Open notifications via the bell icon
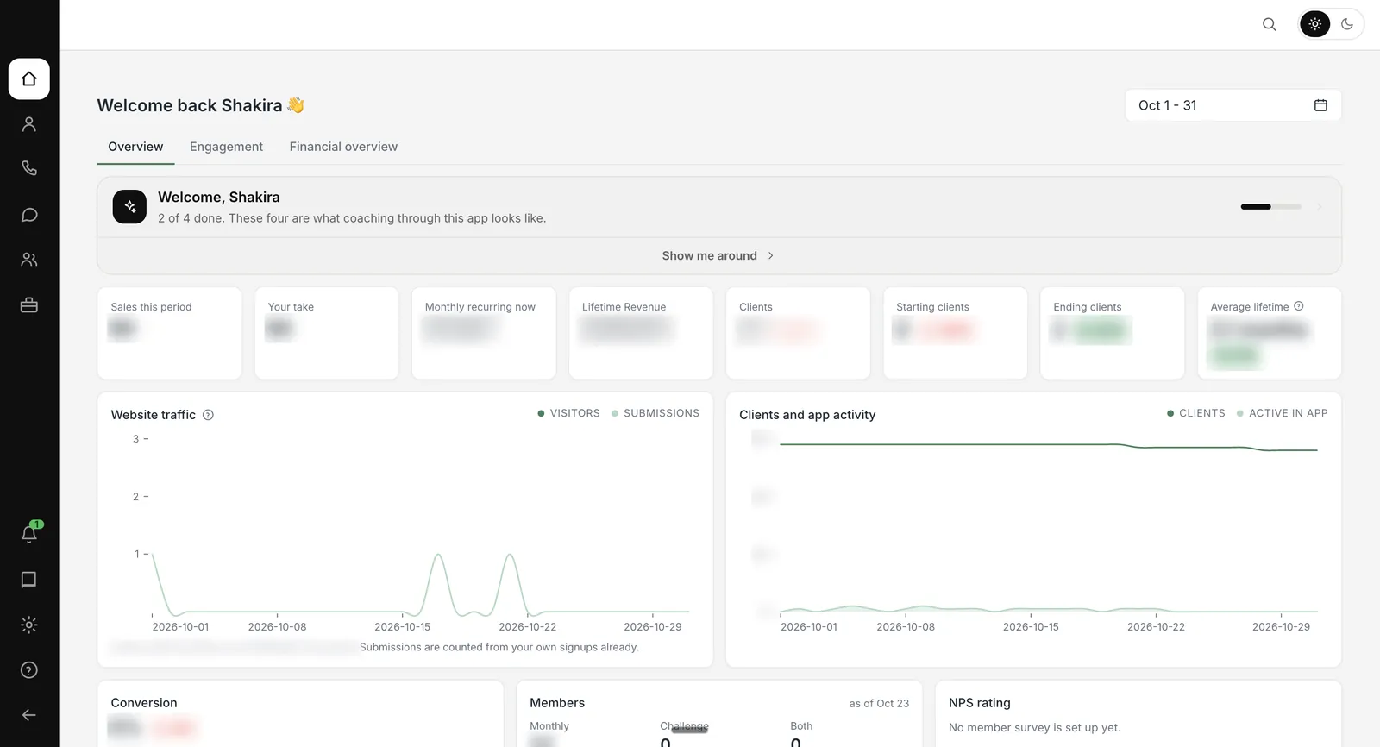The image size is (1380, 747). tap(29, 534)
